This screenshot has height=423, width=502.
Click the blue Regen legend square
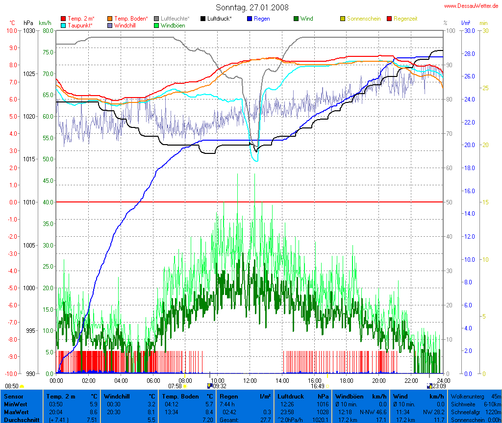coord(250,19)
